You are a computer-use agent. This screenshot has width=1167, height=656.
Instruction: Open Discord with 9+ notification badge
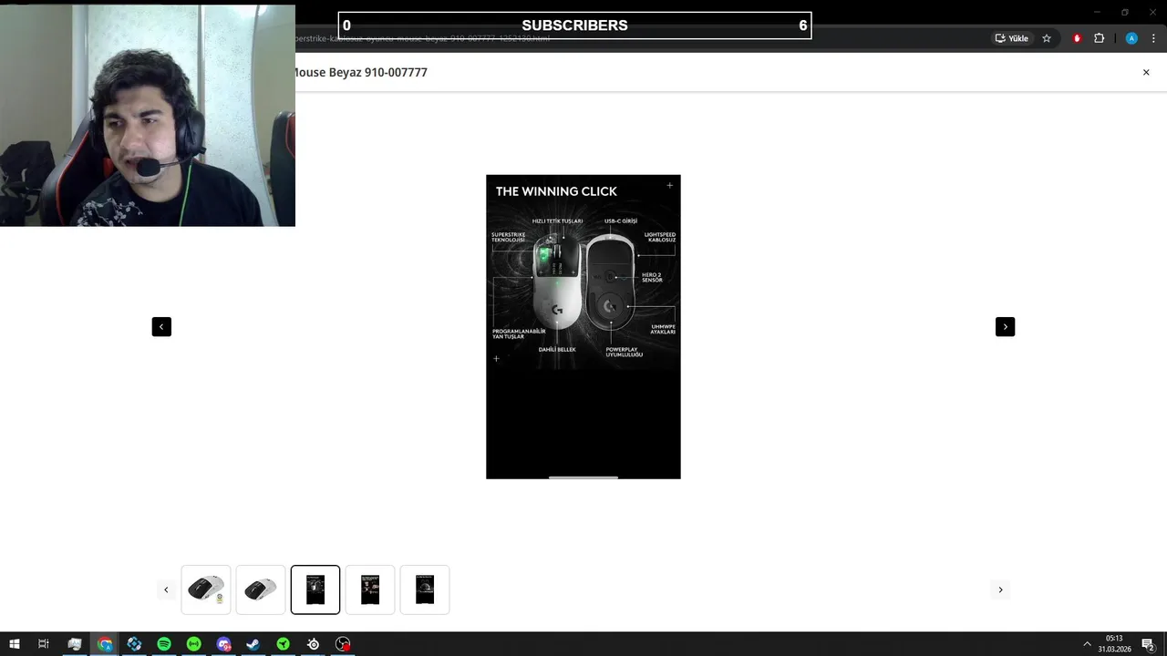coord(223,644)
